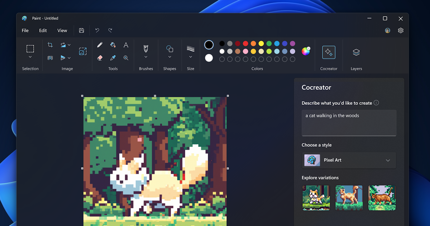
Task: Open the Edit colors wheel
Action: (306, 51)
